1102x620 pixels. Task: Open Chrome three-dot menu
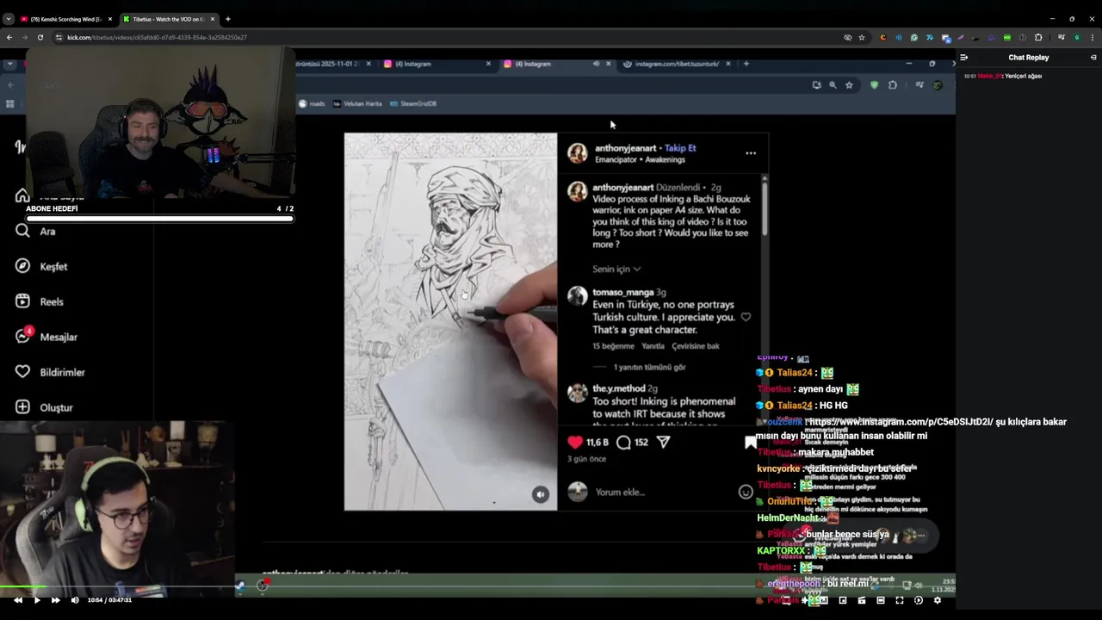pyautogui.click(x=1093, y=38)
